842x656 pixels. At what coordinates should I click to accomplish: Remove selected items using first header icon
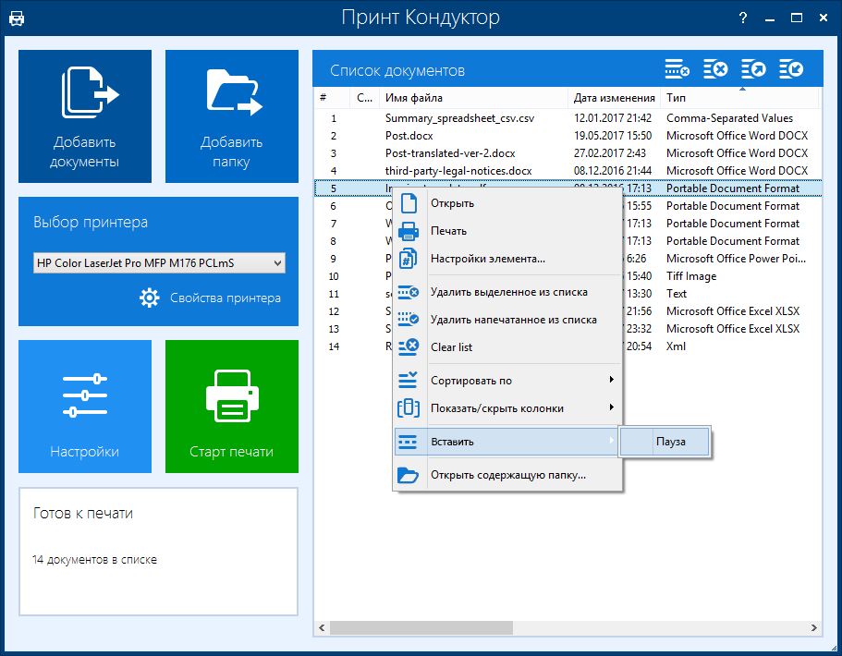tap(677, 69)
